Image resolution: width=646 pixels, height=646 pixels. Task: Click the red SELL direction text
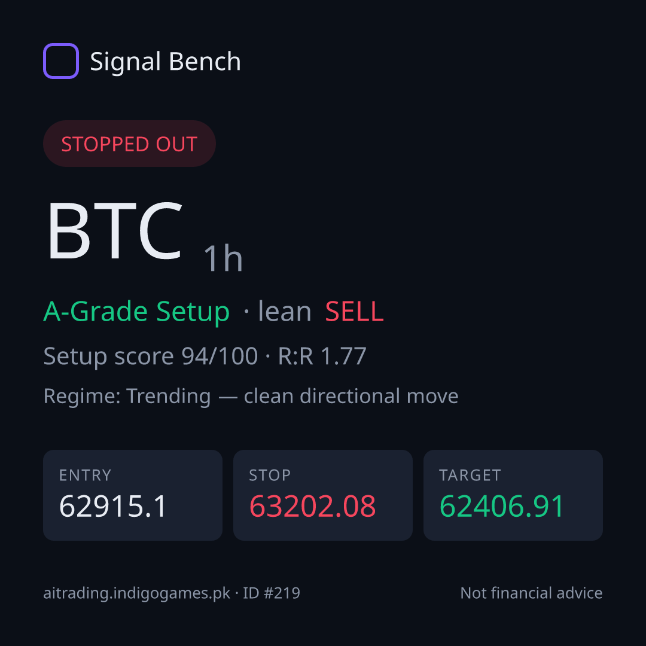[x=354, y=312]
